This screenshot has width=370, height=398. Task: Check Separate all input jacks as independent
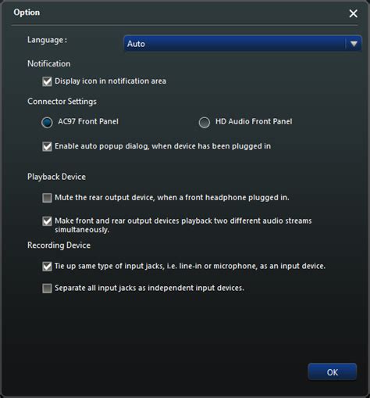click(47, 289)
